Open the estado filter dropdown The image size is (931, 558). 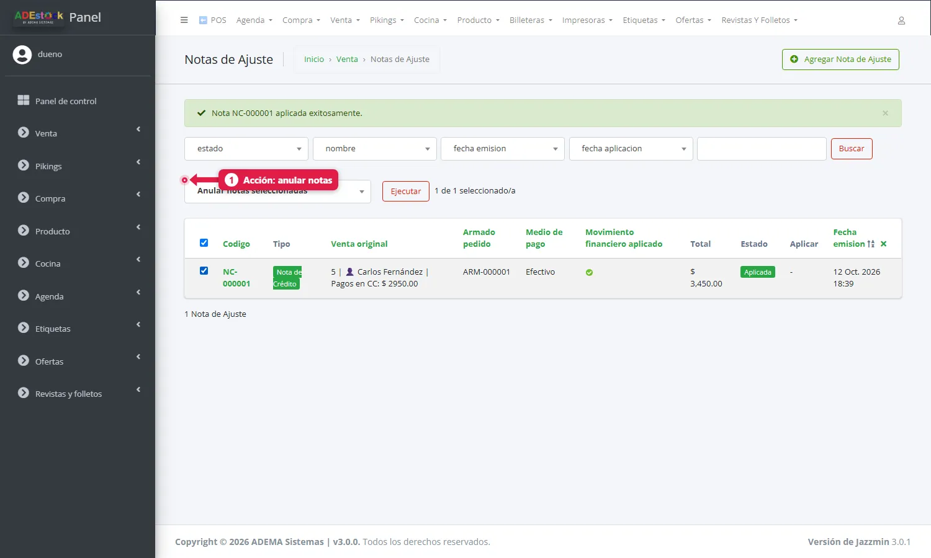pos(246,149)
